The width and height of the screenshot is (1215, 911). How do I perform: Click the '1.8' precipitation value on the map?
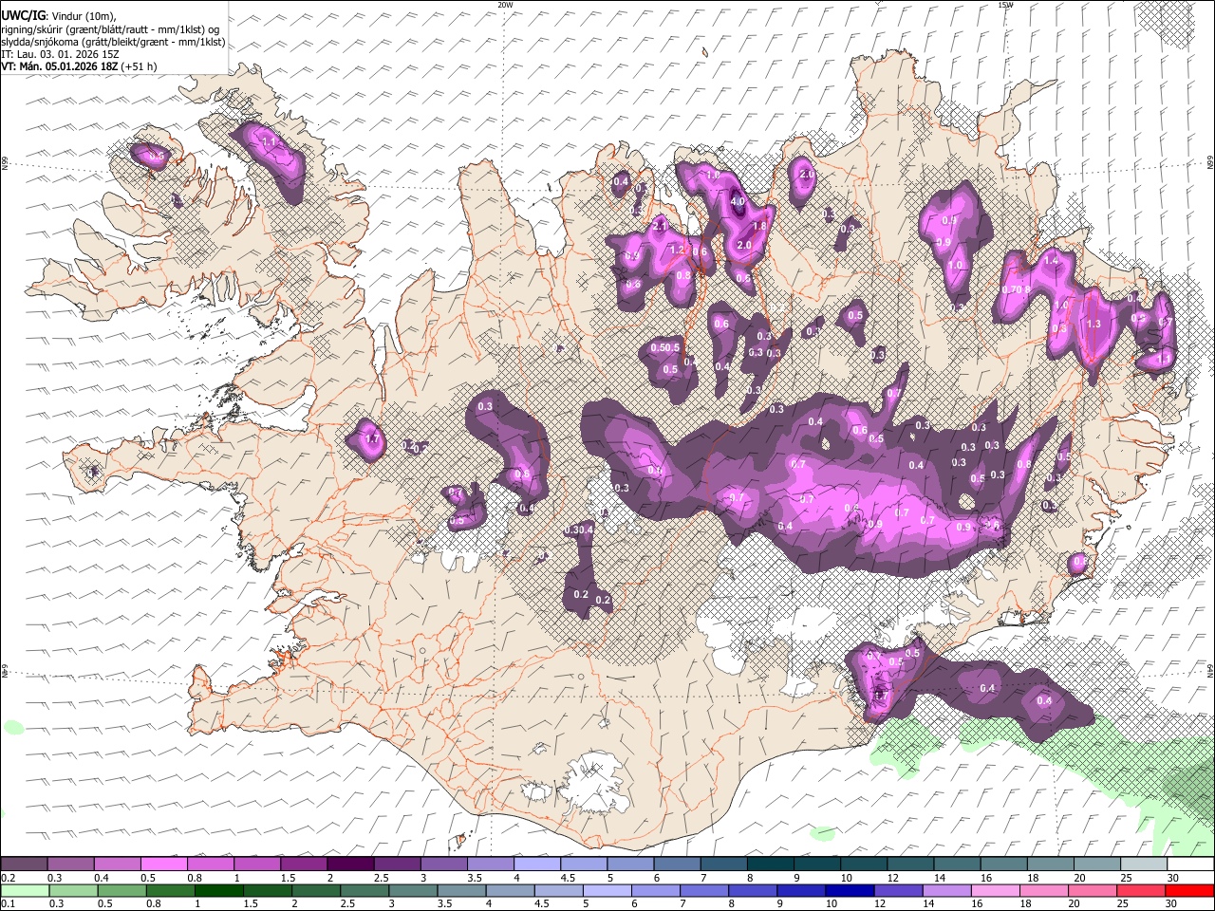[x=759, y=227]
